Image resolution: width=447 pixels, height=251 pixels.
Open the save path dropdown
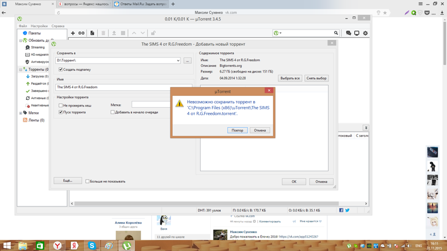[x=178, y=60]
